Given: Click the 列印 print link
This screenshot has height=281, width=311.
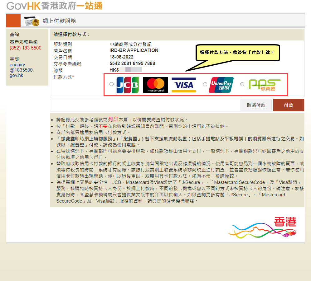Looking at the screenshot, I should 113,119.
